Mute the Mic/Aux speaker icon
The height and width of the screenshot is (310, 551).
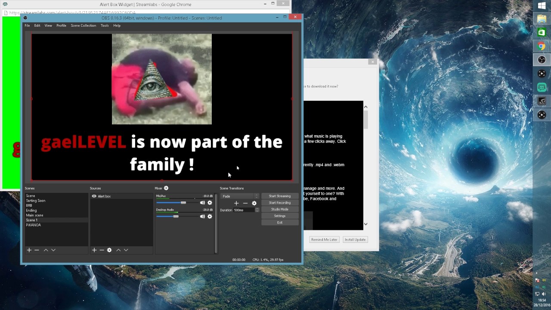202,203
